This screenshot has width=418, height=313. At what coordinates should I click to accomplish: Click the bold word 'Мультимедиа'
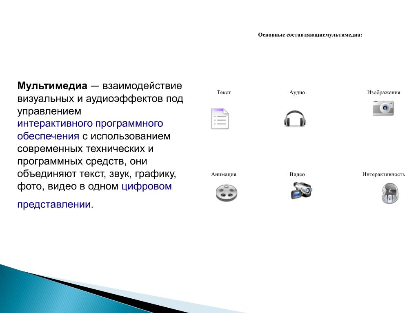point(52,86)
